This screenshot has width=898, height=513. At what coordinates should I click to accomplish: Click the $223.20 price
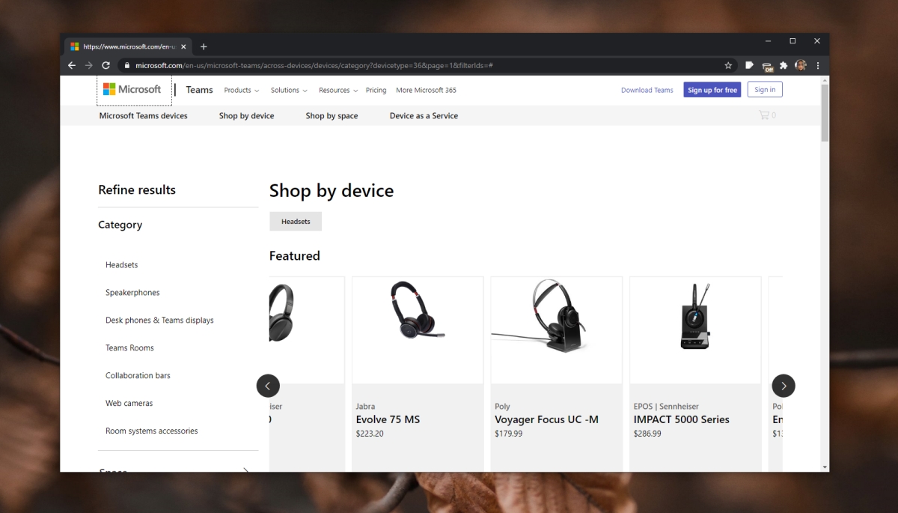click(370, 434)
